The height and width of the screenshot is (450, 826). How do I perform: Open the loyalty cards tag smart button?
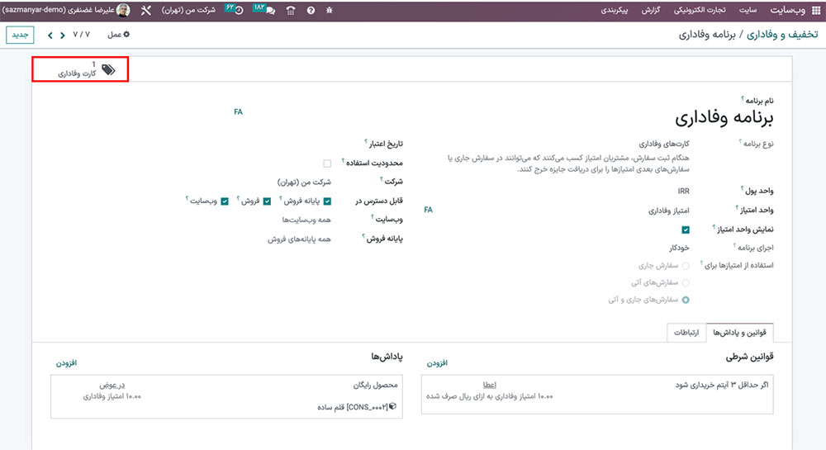click(x=80, y=69)
